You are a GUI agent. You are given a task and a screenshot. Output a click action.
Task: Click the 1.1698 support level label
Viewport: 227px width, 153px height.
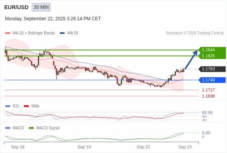click(x=208, y=96)
